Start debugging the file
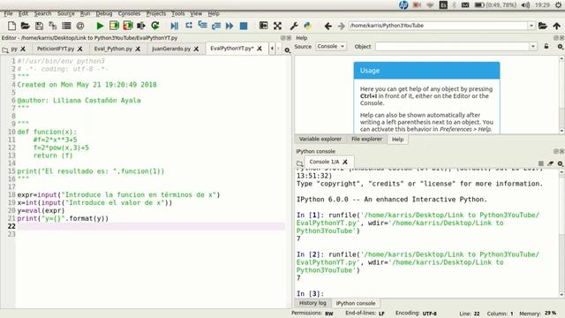Viewport: 565px width, 318px height. pyautogui.click(x=175, y=26)
